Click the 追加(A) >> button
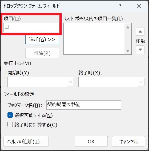The width and height of the screenshot is (149, 151). (x=42, y=39)
